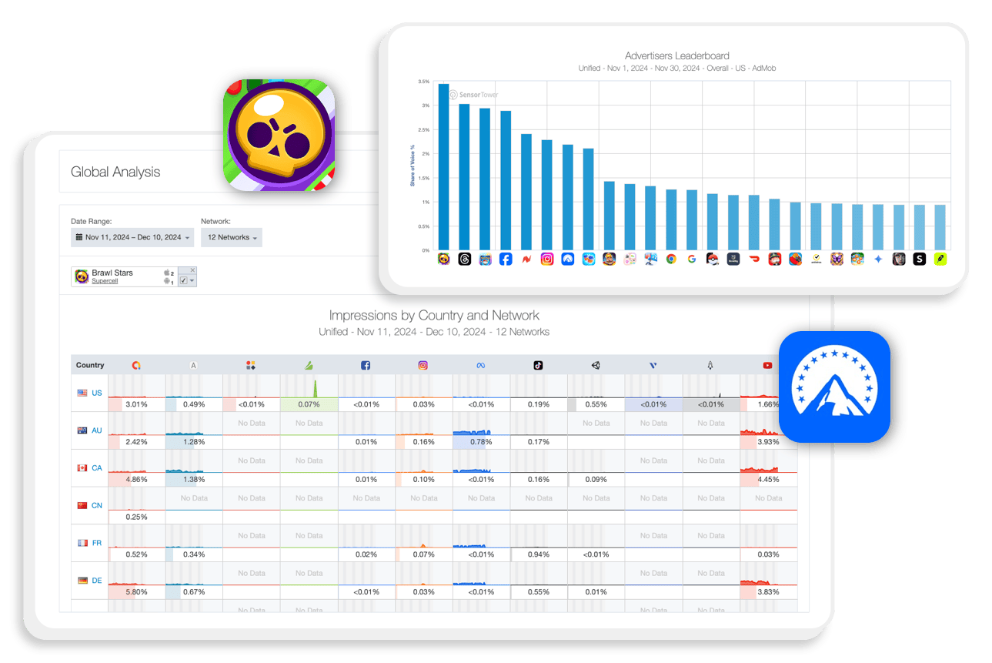Open the Date Range dropdown

(133, 237)
